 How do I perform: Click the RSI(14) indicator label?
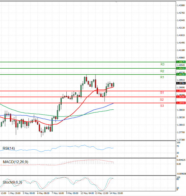pyautogui.click(x=9, y=148)
